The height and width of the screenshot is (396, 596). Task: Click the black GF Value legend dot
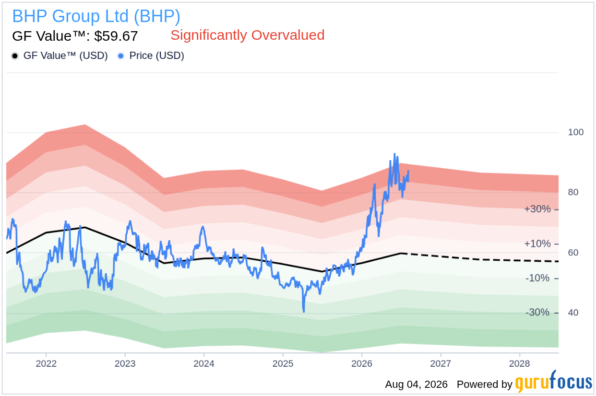(15, 56)
